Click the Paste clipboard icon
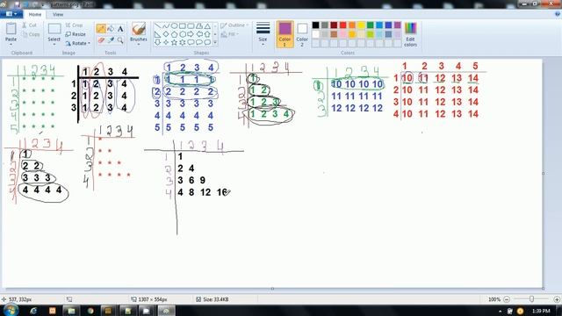562x316 pixels. 11,29
